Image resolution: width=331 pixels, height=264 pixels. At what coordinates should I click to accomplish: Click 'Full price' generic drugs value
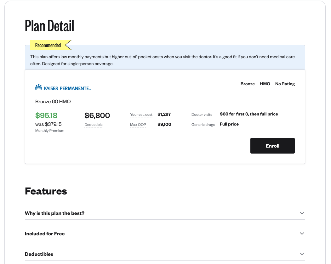click(x=229, y=124)
